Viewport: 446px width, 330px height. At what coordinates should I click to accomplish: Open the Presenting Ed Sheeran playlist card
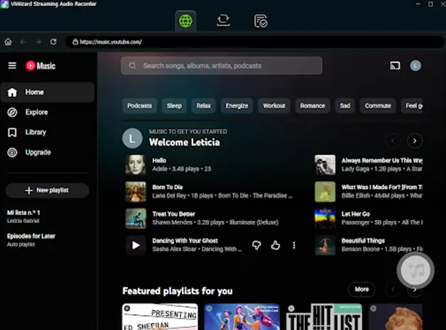(x=160, y=317)
